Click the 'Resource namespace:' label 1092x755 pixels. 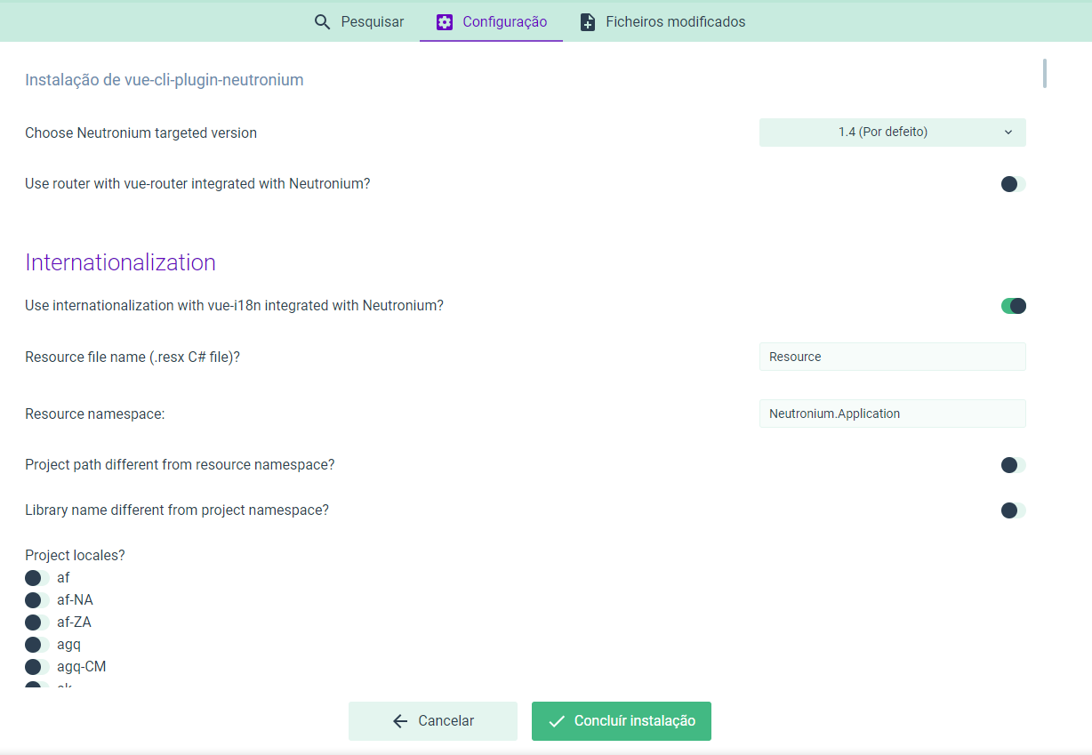pos(95,414)
